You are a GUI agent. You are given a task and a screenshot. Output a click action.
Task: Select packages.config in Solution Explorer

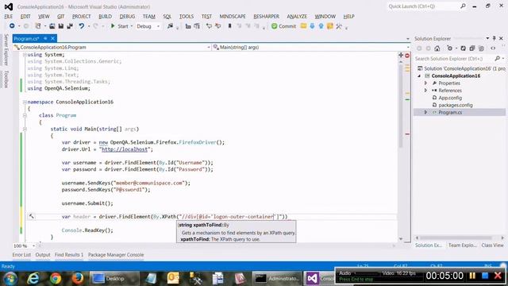(x=455, y=105)
